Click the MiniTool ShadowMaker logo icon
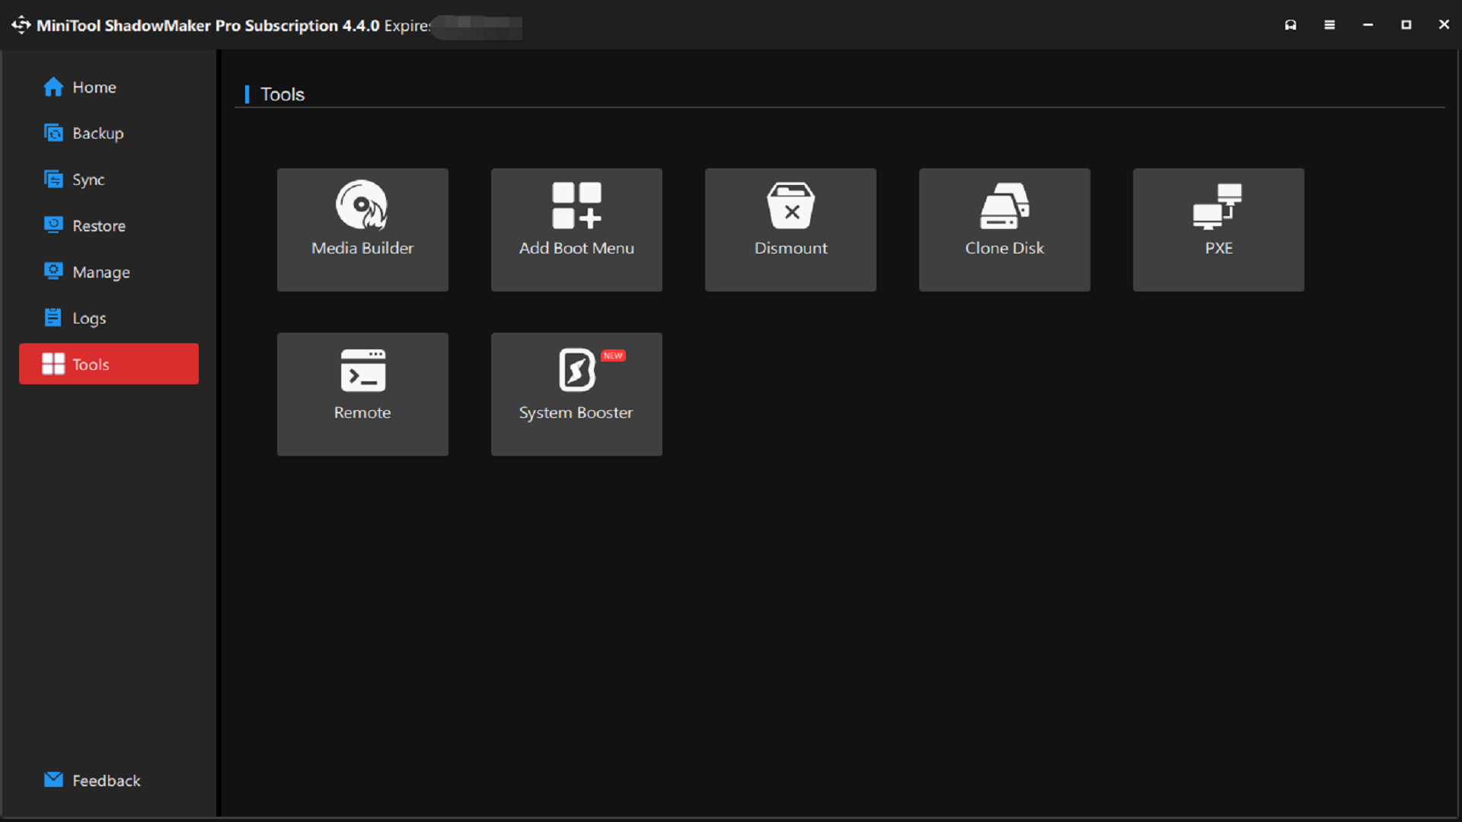1462x822 pixels. point(21,25)
